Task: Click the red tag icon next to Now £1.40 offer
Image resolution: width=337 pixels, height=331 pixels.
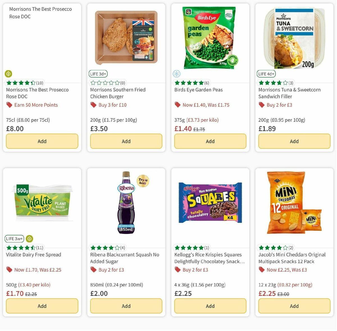Action: click(177, 105)
